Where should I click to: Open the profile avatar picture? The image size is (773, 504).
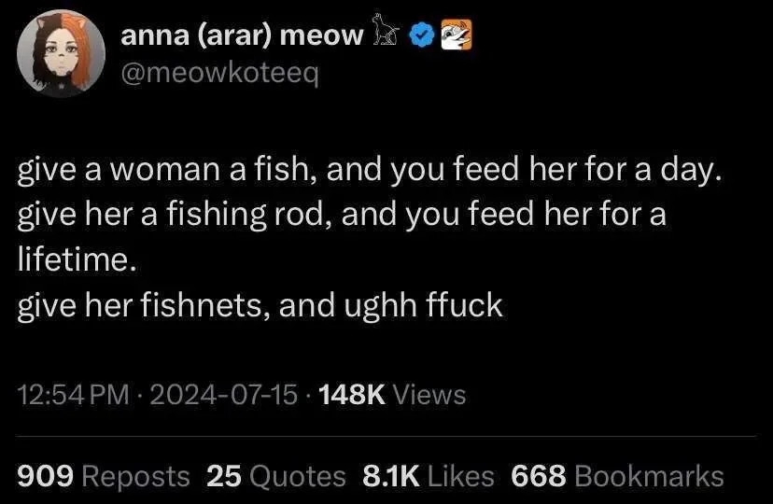61,57
